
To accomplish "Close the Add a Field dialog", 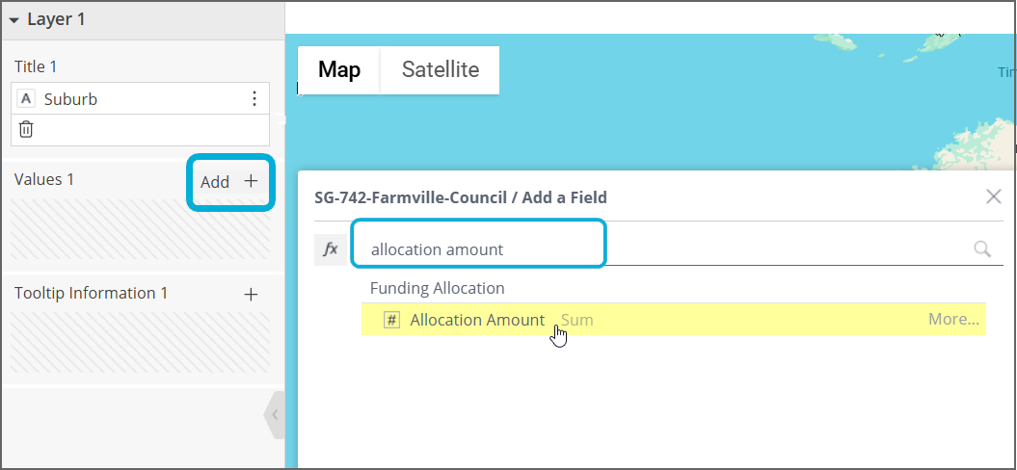I will (994, 196).
